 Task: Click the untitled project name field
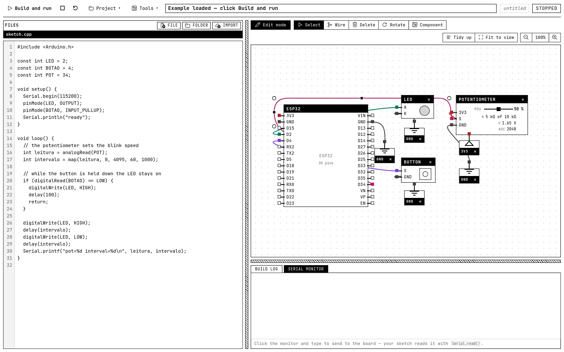[514, 8]
